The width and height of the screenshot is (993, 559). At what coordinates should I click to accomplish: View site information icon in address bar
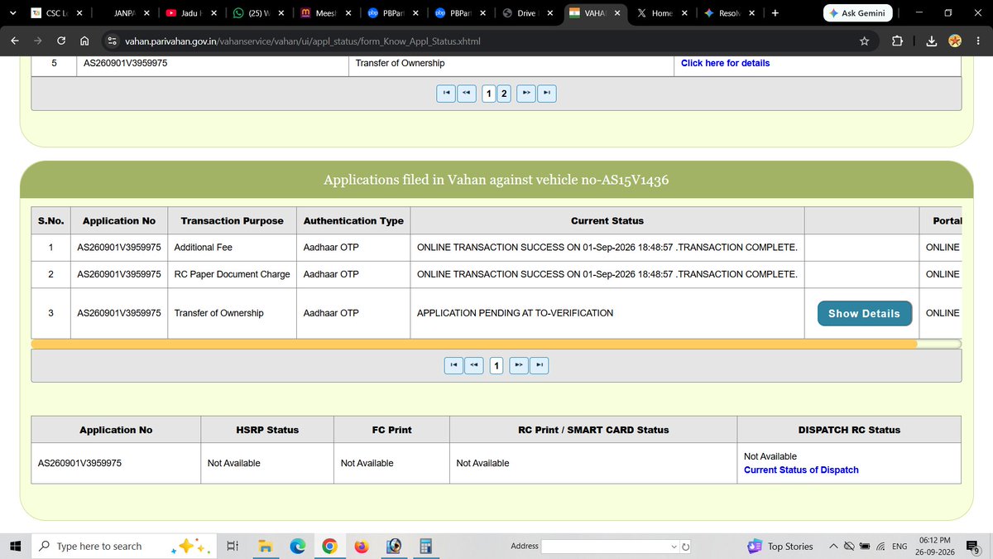[112, 41]
